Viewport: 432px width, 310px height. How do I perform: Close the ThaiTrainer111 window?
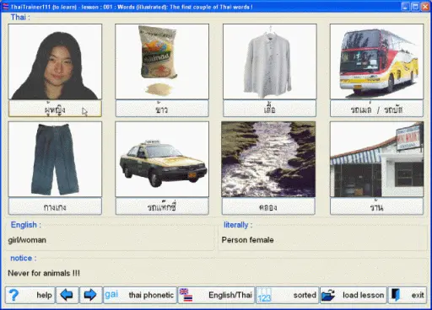425,7
